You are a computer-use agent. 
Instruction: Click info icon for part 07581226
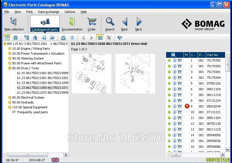(x=174, y=83)
